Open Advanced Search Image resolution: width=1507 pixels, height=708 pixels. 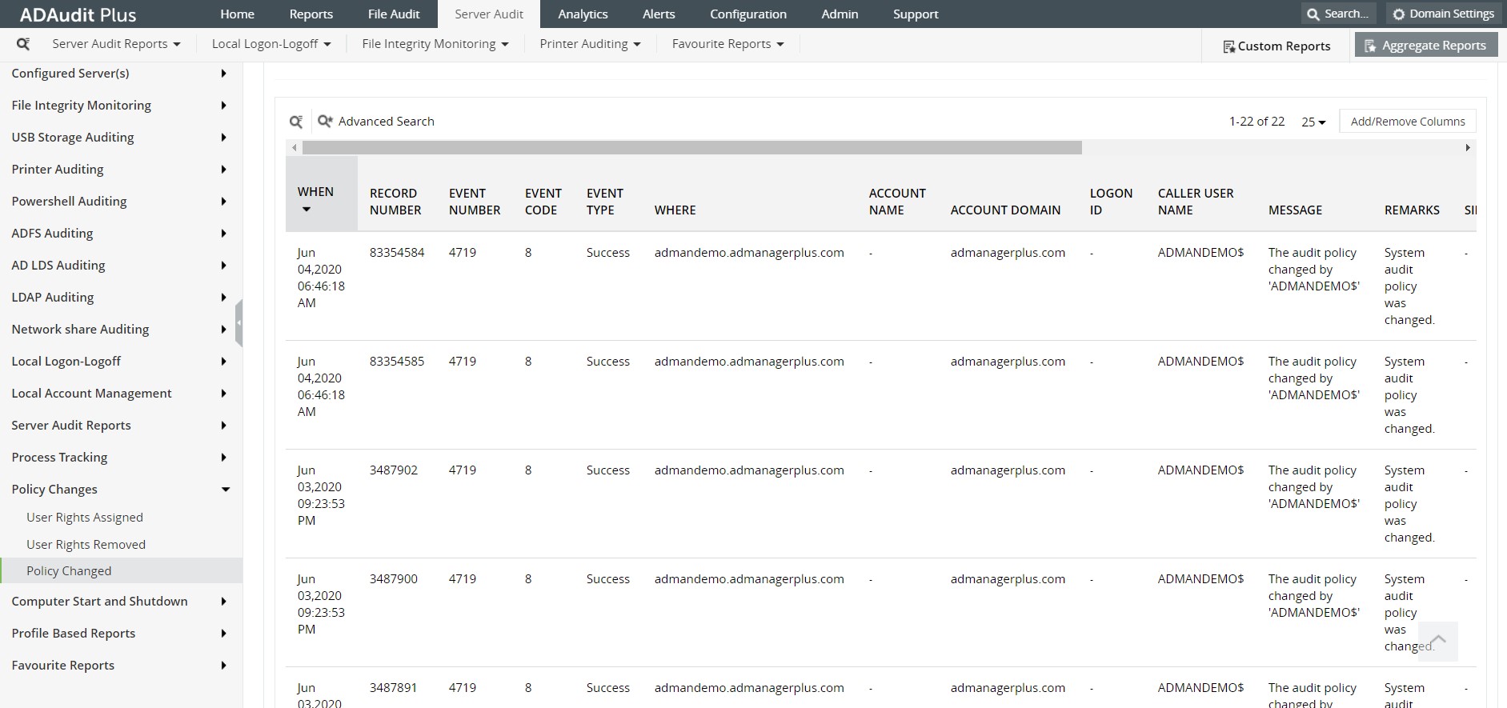pyautogui.click(x=376, y=122)
